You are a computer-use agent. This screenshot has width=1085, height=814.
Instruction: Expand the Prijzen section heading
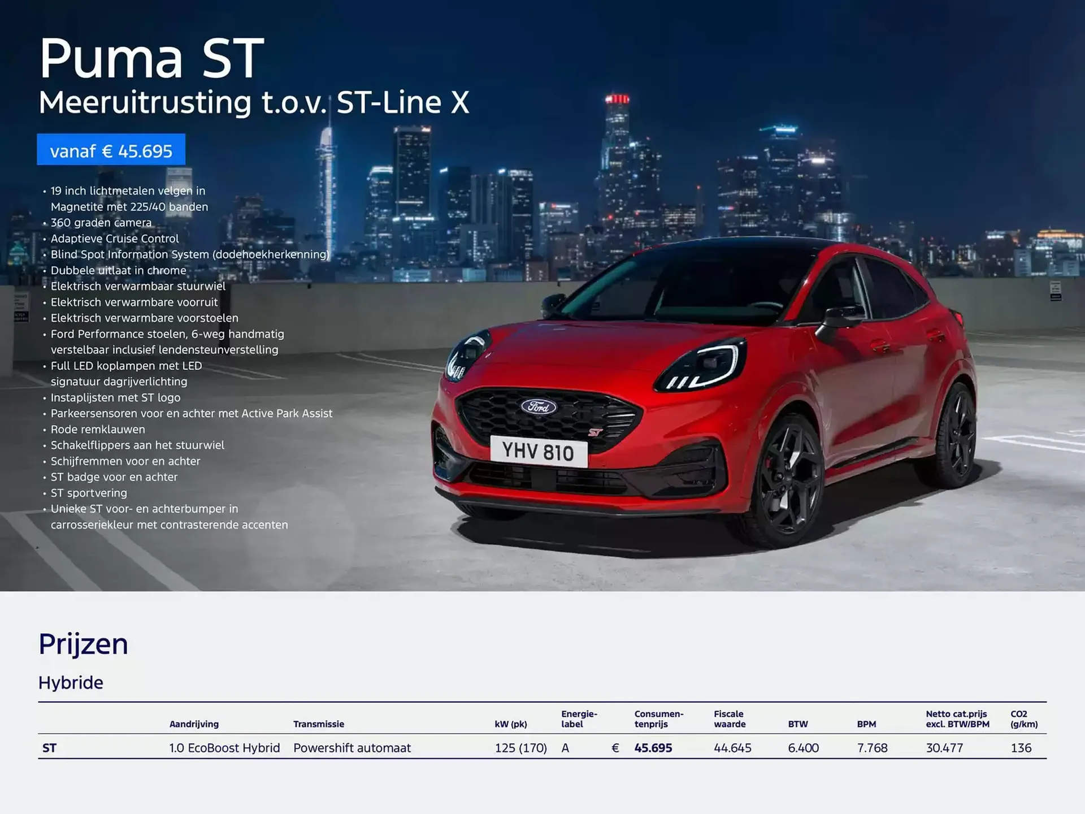click(x=83, y=643)
